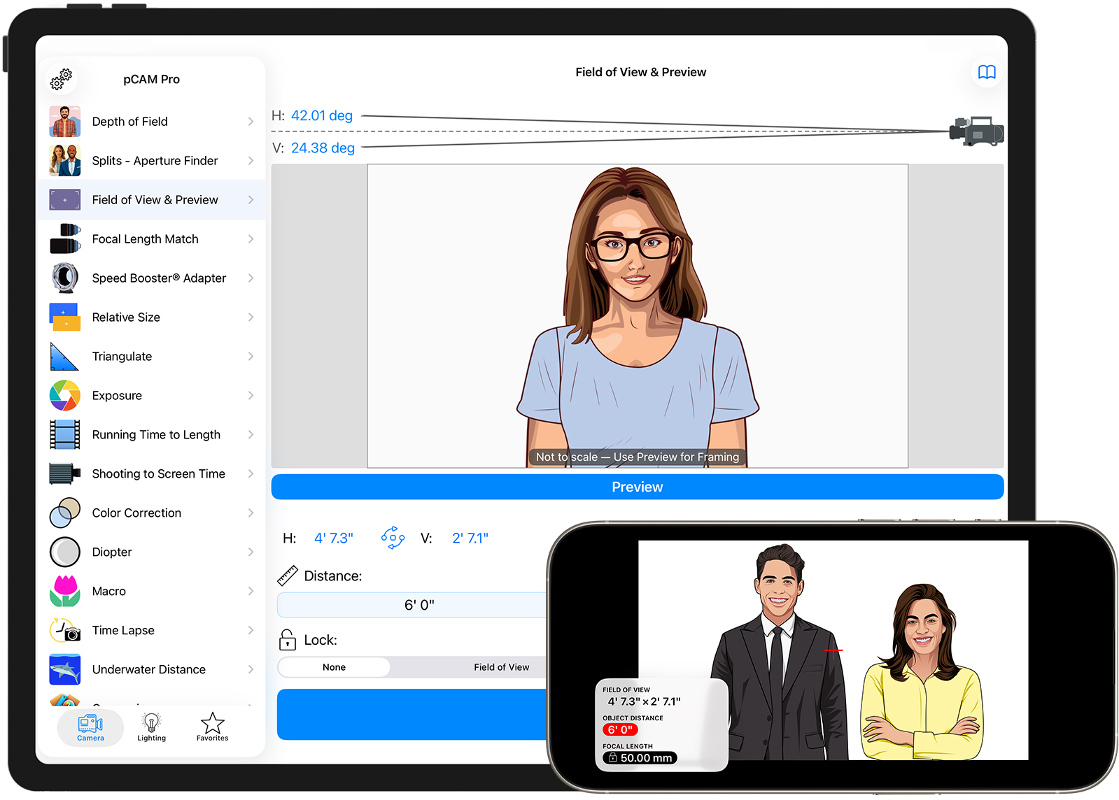
Task: Open Time Lapse menu item
Action: point(153,631)
